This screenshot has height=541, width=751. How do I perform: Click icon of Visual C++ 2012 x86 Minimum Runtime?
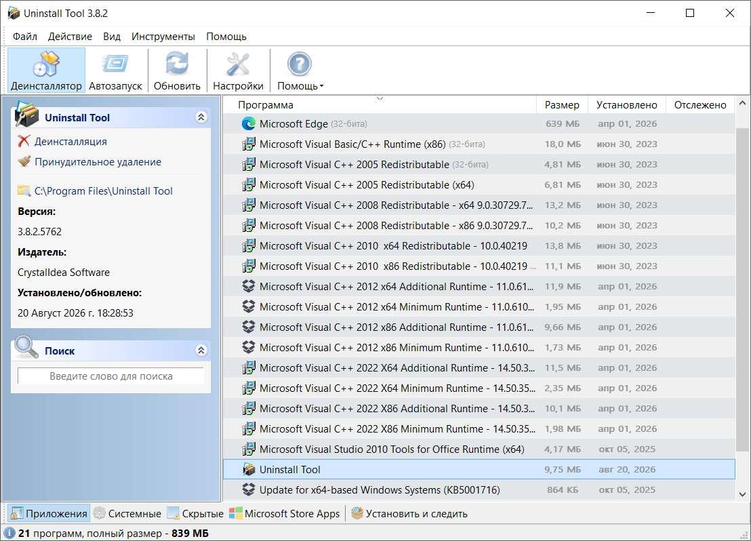[249, 347]
